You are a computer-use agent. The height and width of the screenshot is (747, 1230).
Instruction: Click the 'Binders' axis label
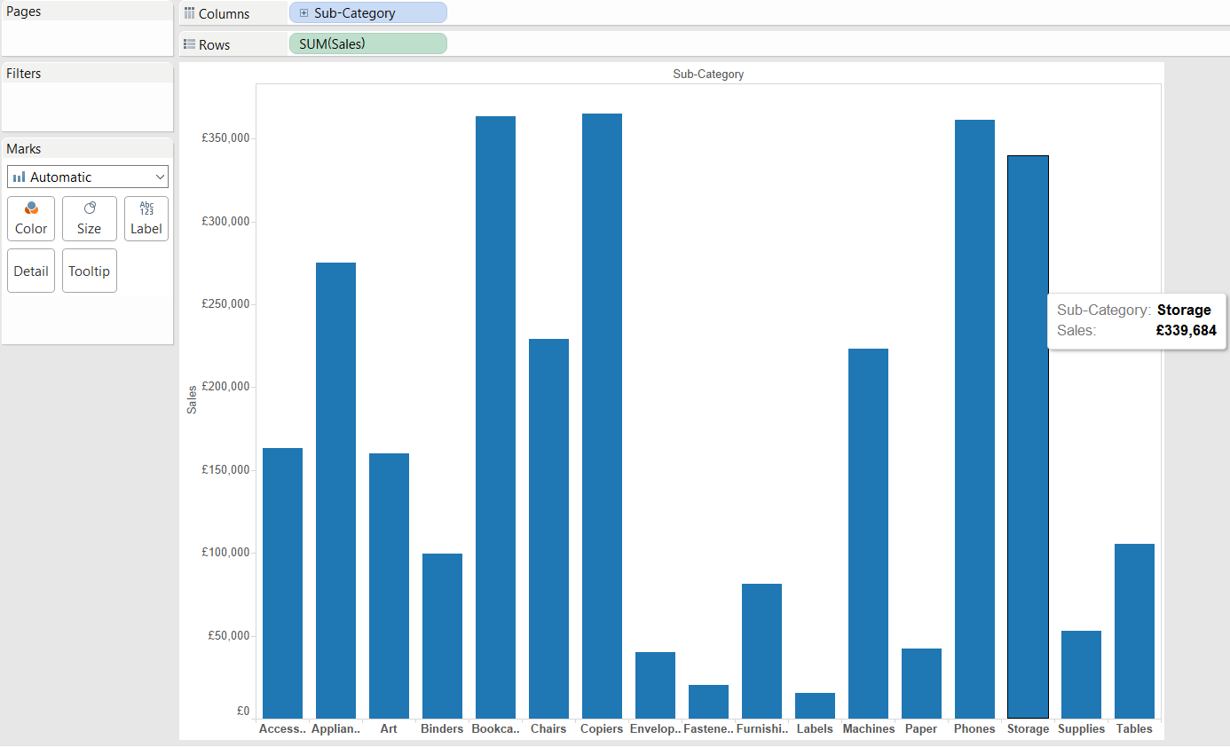coord(442,728)
